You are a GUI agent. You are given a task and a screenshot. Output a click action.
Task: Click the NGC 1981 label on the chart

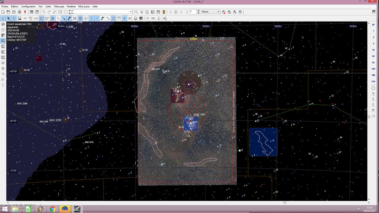pyautogui.click(x=199, y=114)
